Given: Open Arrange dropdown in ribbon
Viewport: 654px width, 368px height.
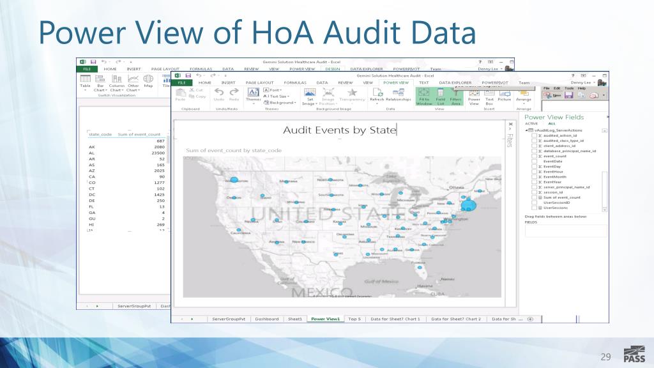Looking at the screenshot, I should (524, 96).
